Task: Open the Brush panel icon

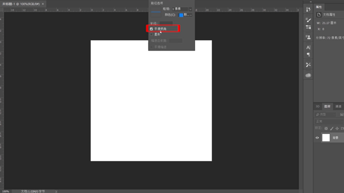Action: point(308,20)
